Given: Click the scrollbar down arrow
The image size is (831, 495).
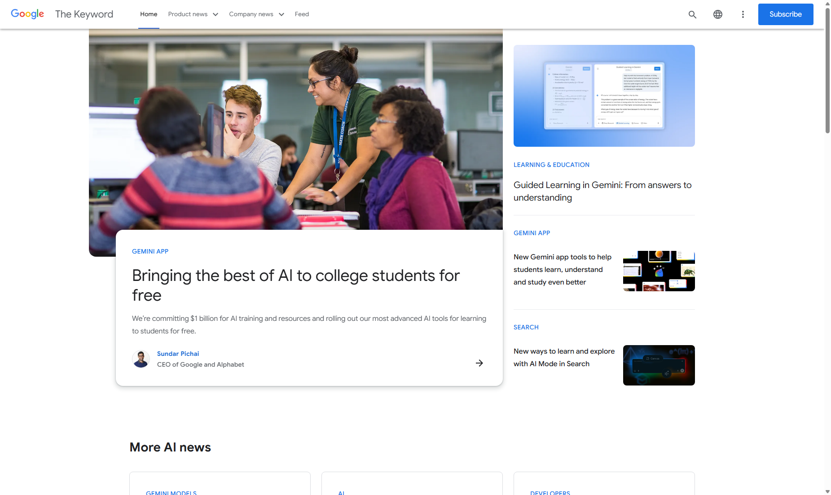Looking at the screenshot, I should [x=827, y=491].
